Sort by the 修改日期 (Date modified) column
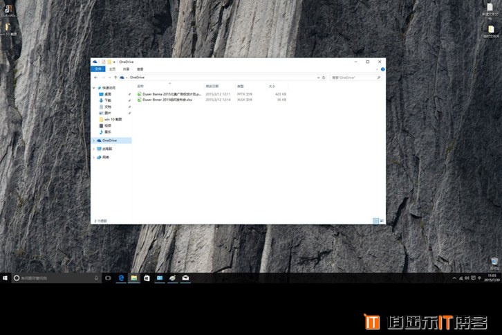 click(x=212, y=87)
